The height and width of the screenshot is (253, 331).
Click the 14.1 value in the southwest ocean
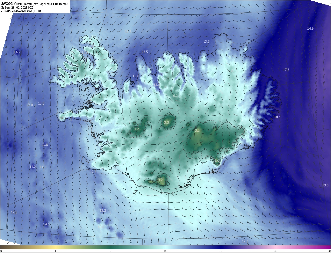[46, 224]
